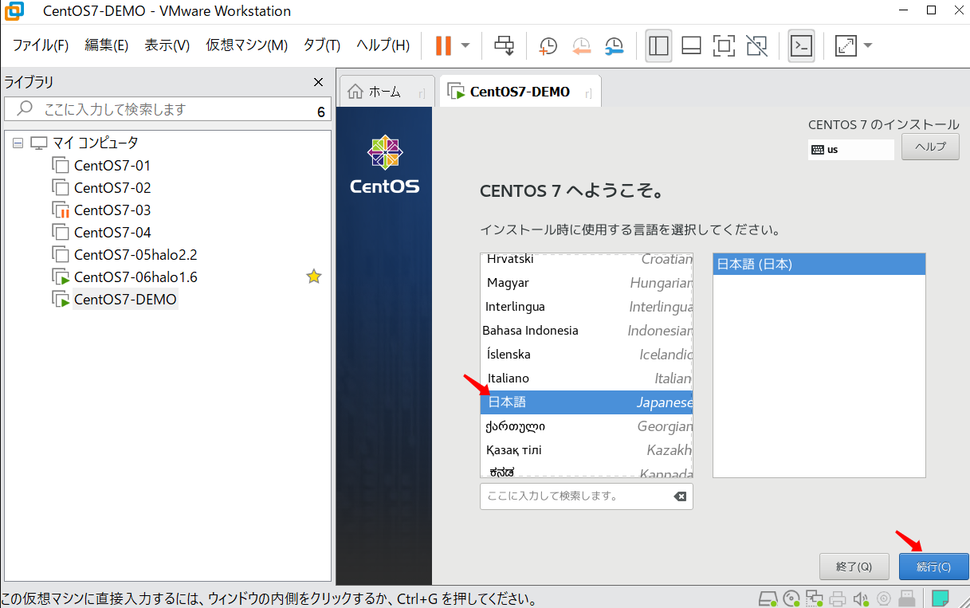Click Send Ctrl+Alt+Del toolbar icon
The height and width of the screenshot is (608, 970).
tap(504, 45)
